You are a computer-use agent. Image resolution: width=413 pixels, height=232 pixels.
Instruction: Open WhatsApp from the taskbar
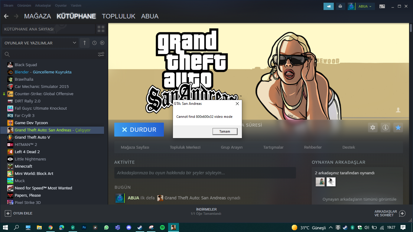[106, 227]
